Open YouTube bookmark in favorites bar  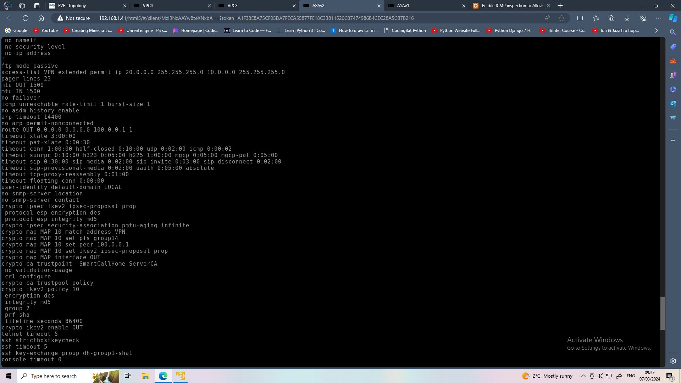(45, 30)
